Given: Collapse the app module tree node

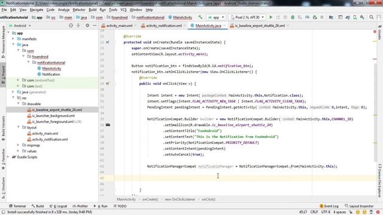Looking at the screenshot, I should (x=9, y=33).
